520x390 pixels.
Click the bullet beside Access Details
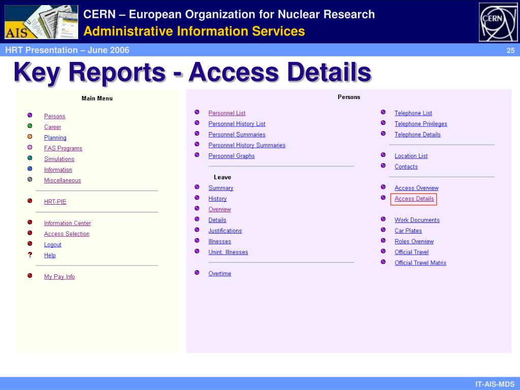point(383,198)
